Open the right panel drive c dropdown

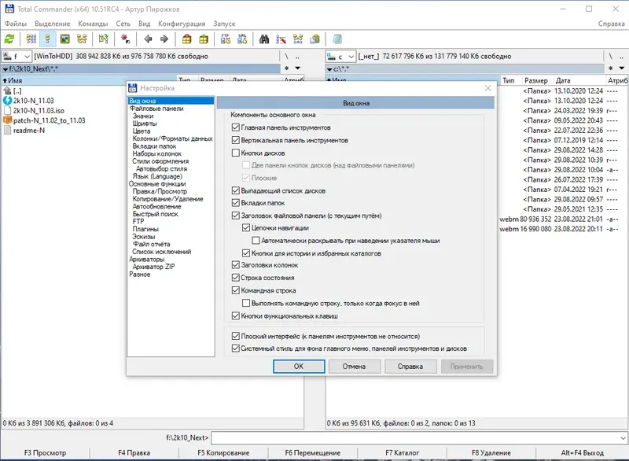click(x=340, y=56)
